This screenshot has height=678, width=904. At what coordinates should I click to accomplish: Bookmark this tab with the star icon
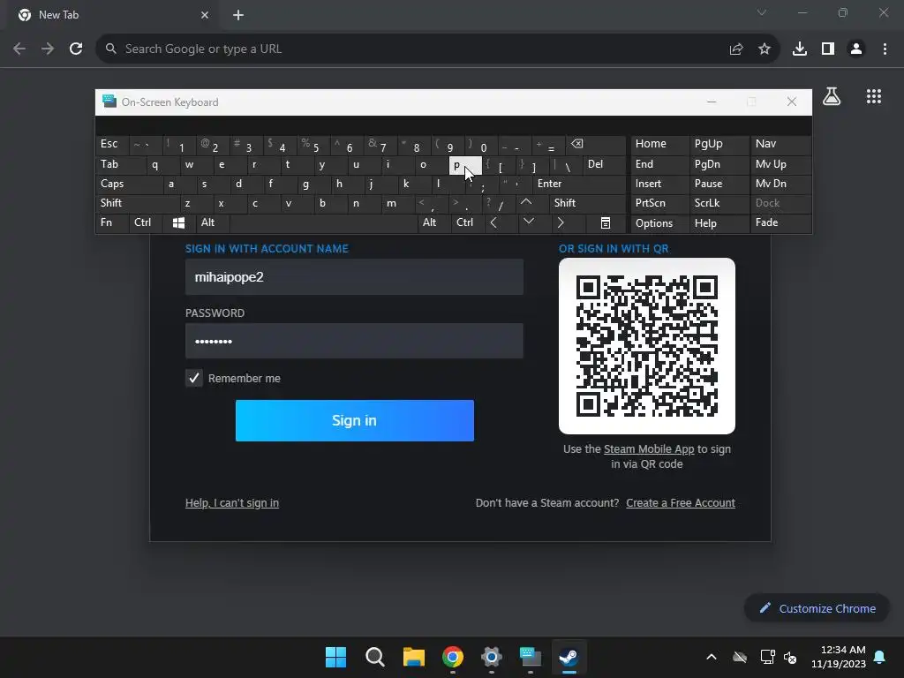(x=765, y=49)
